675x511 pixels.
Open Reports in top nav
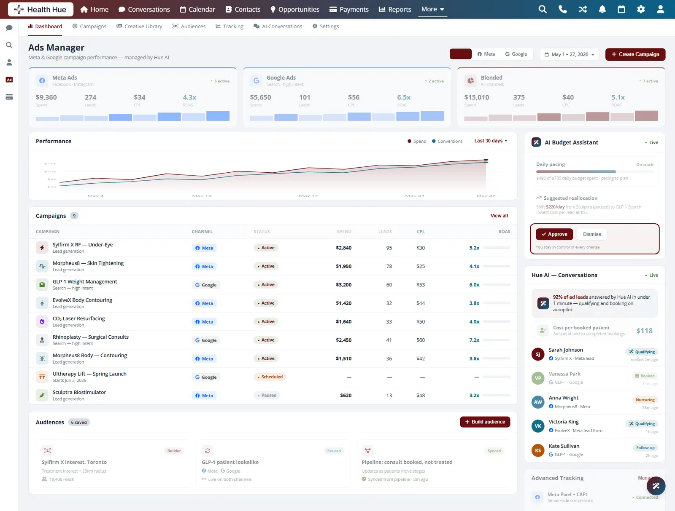(x=395, y=9)
